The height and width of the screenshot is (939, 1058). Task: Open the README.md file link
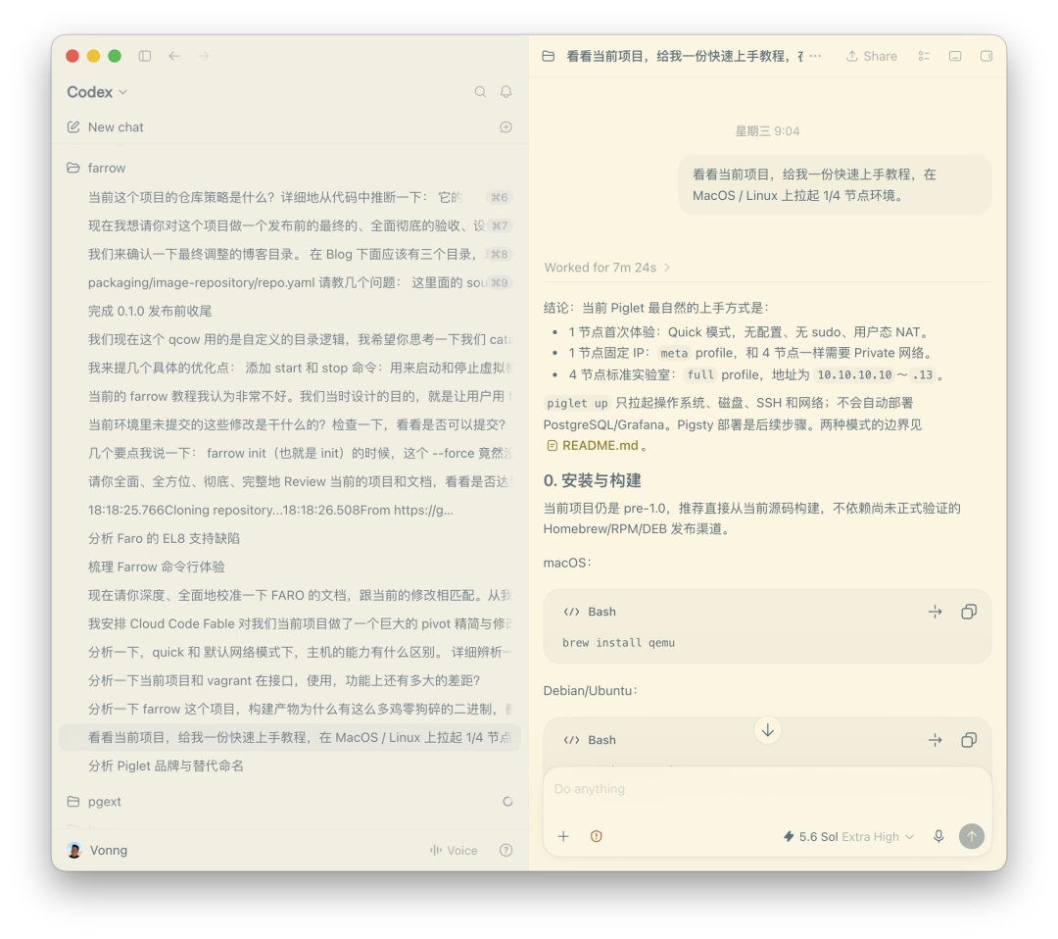593,446
